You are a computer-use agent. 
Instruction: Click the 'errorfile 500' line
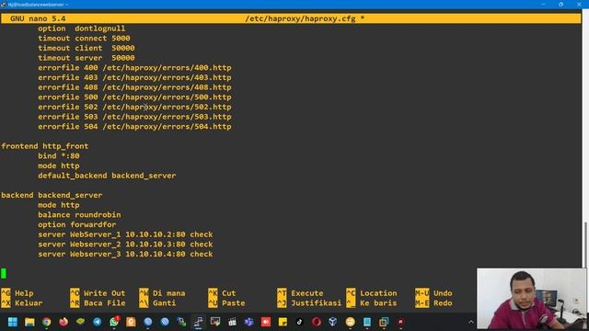click(x=134, y=97)
